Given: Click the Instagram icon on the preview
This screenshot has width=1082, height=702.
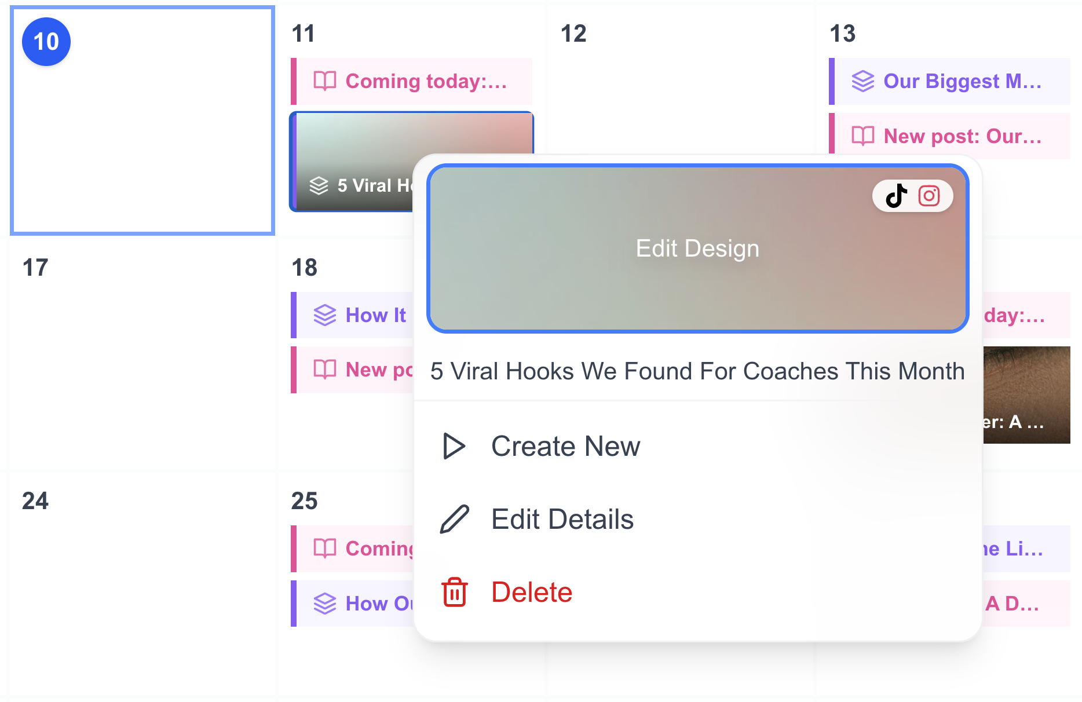Looking at the screenshot, I should (929, 196).
